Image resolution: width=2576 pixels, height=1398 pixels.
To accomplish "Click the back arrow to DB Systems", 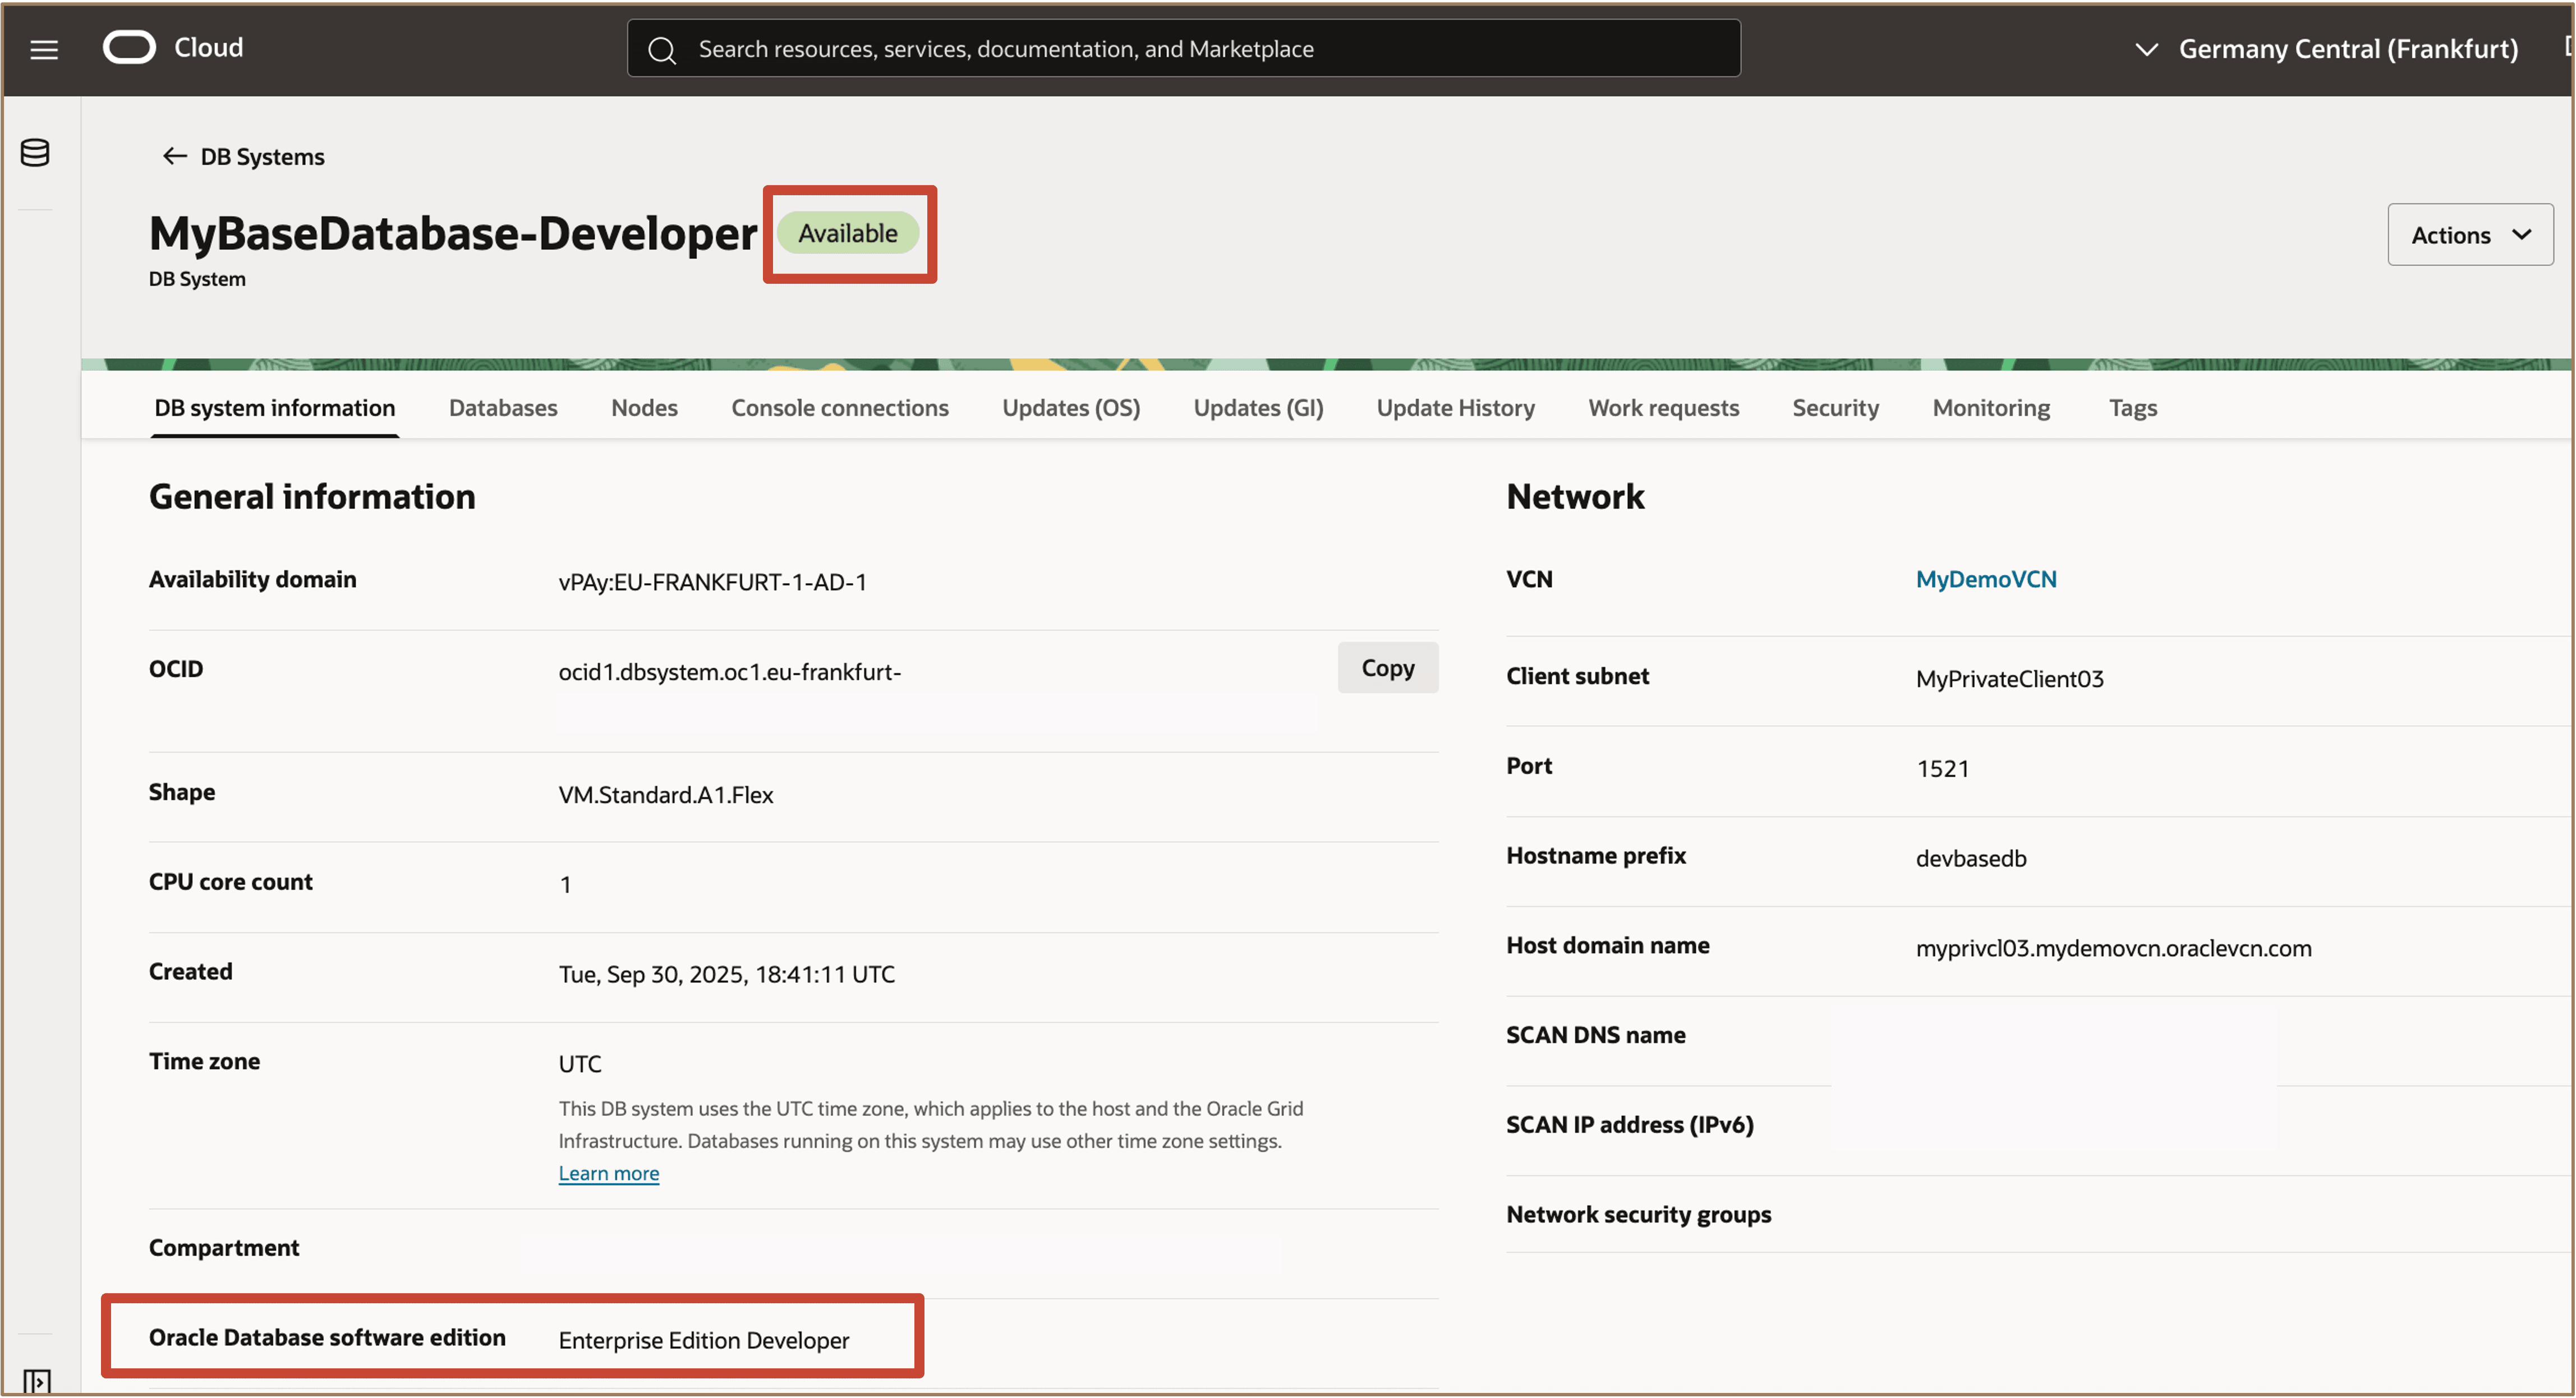I will [174, 156].
